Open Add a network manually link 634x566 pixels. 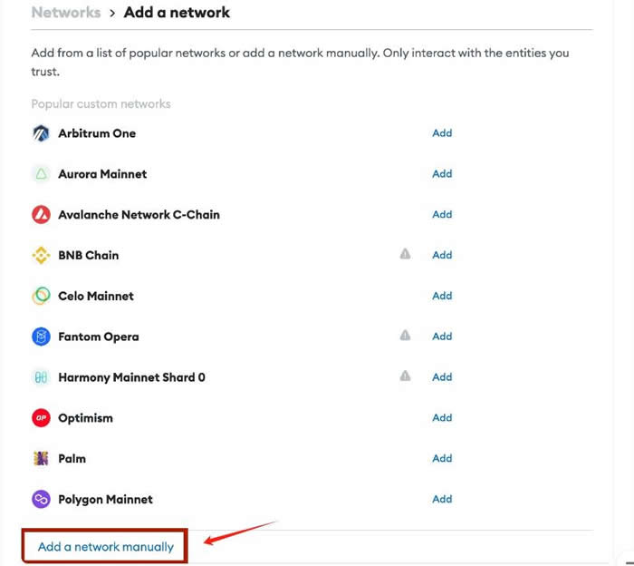106,547
